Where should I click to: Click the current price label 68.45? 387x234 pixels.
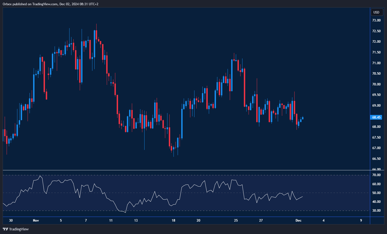click(376, 117)
